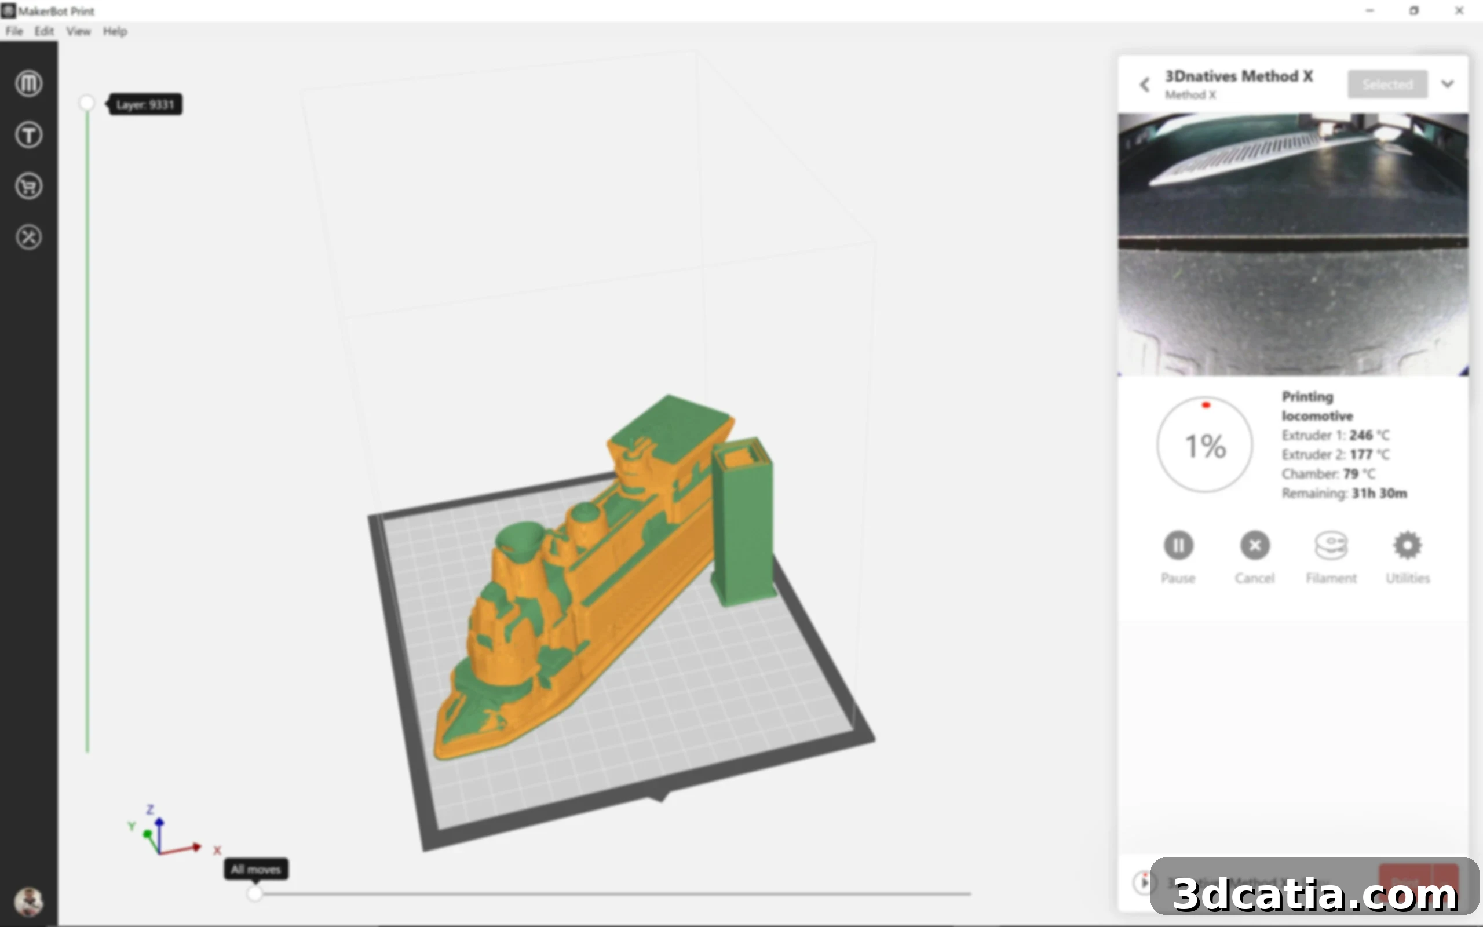The width and height of the screenshot is (1483, 927).
Task: Click the Selected printer button
Action: point(1387,84)
